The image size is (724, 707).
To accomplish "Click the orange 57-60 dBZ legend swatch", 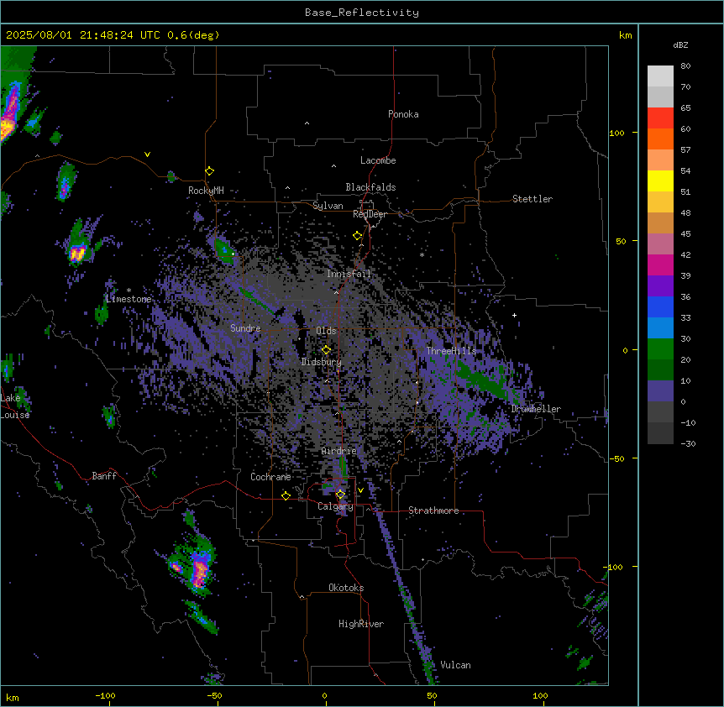I will 660,139.
